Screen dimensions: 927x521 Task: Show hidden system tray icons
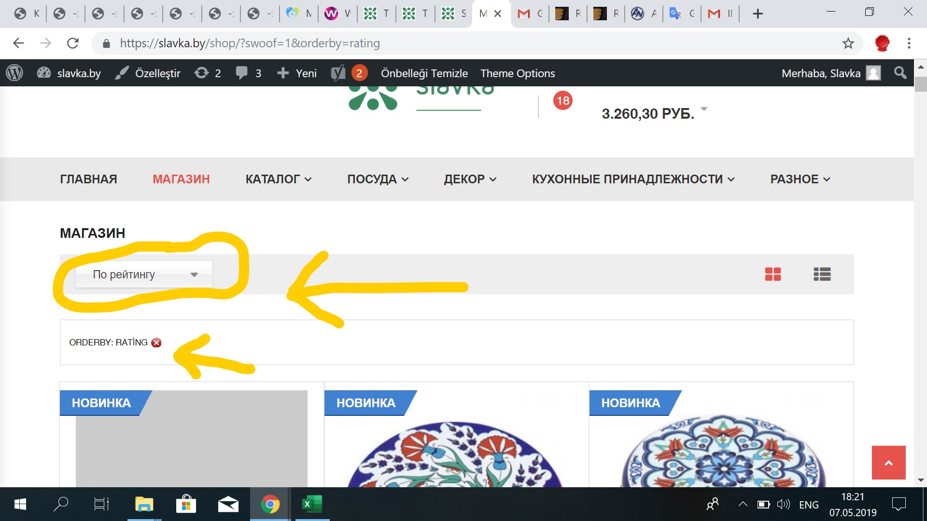click(743, 505)
